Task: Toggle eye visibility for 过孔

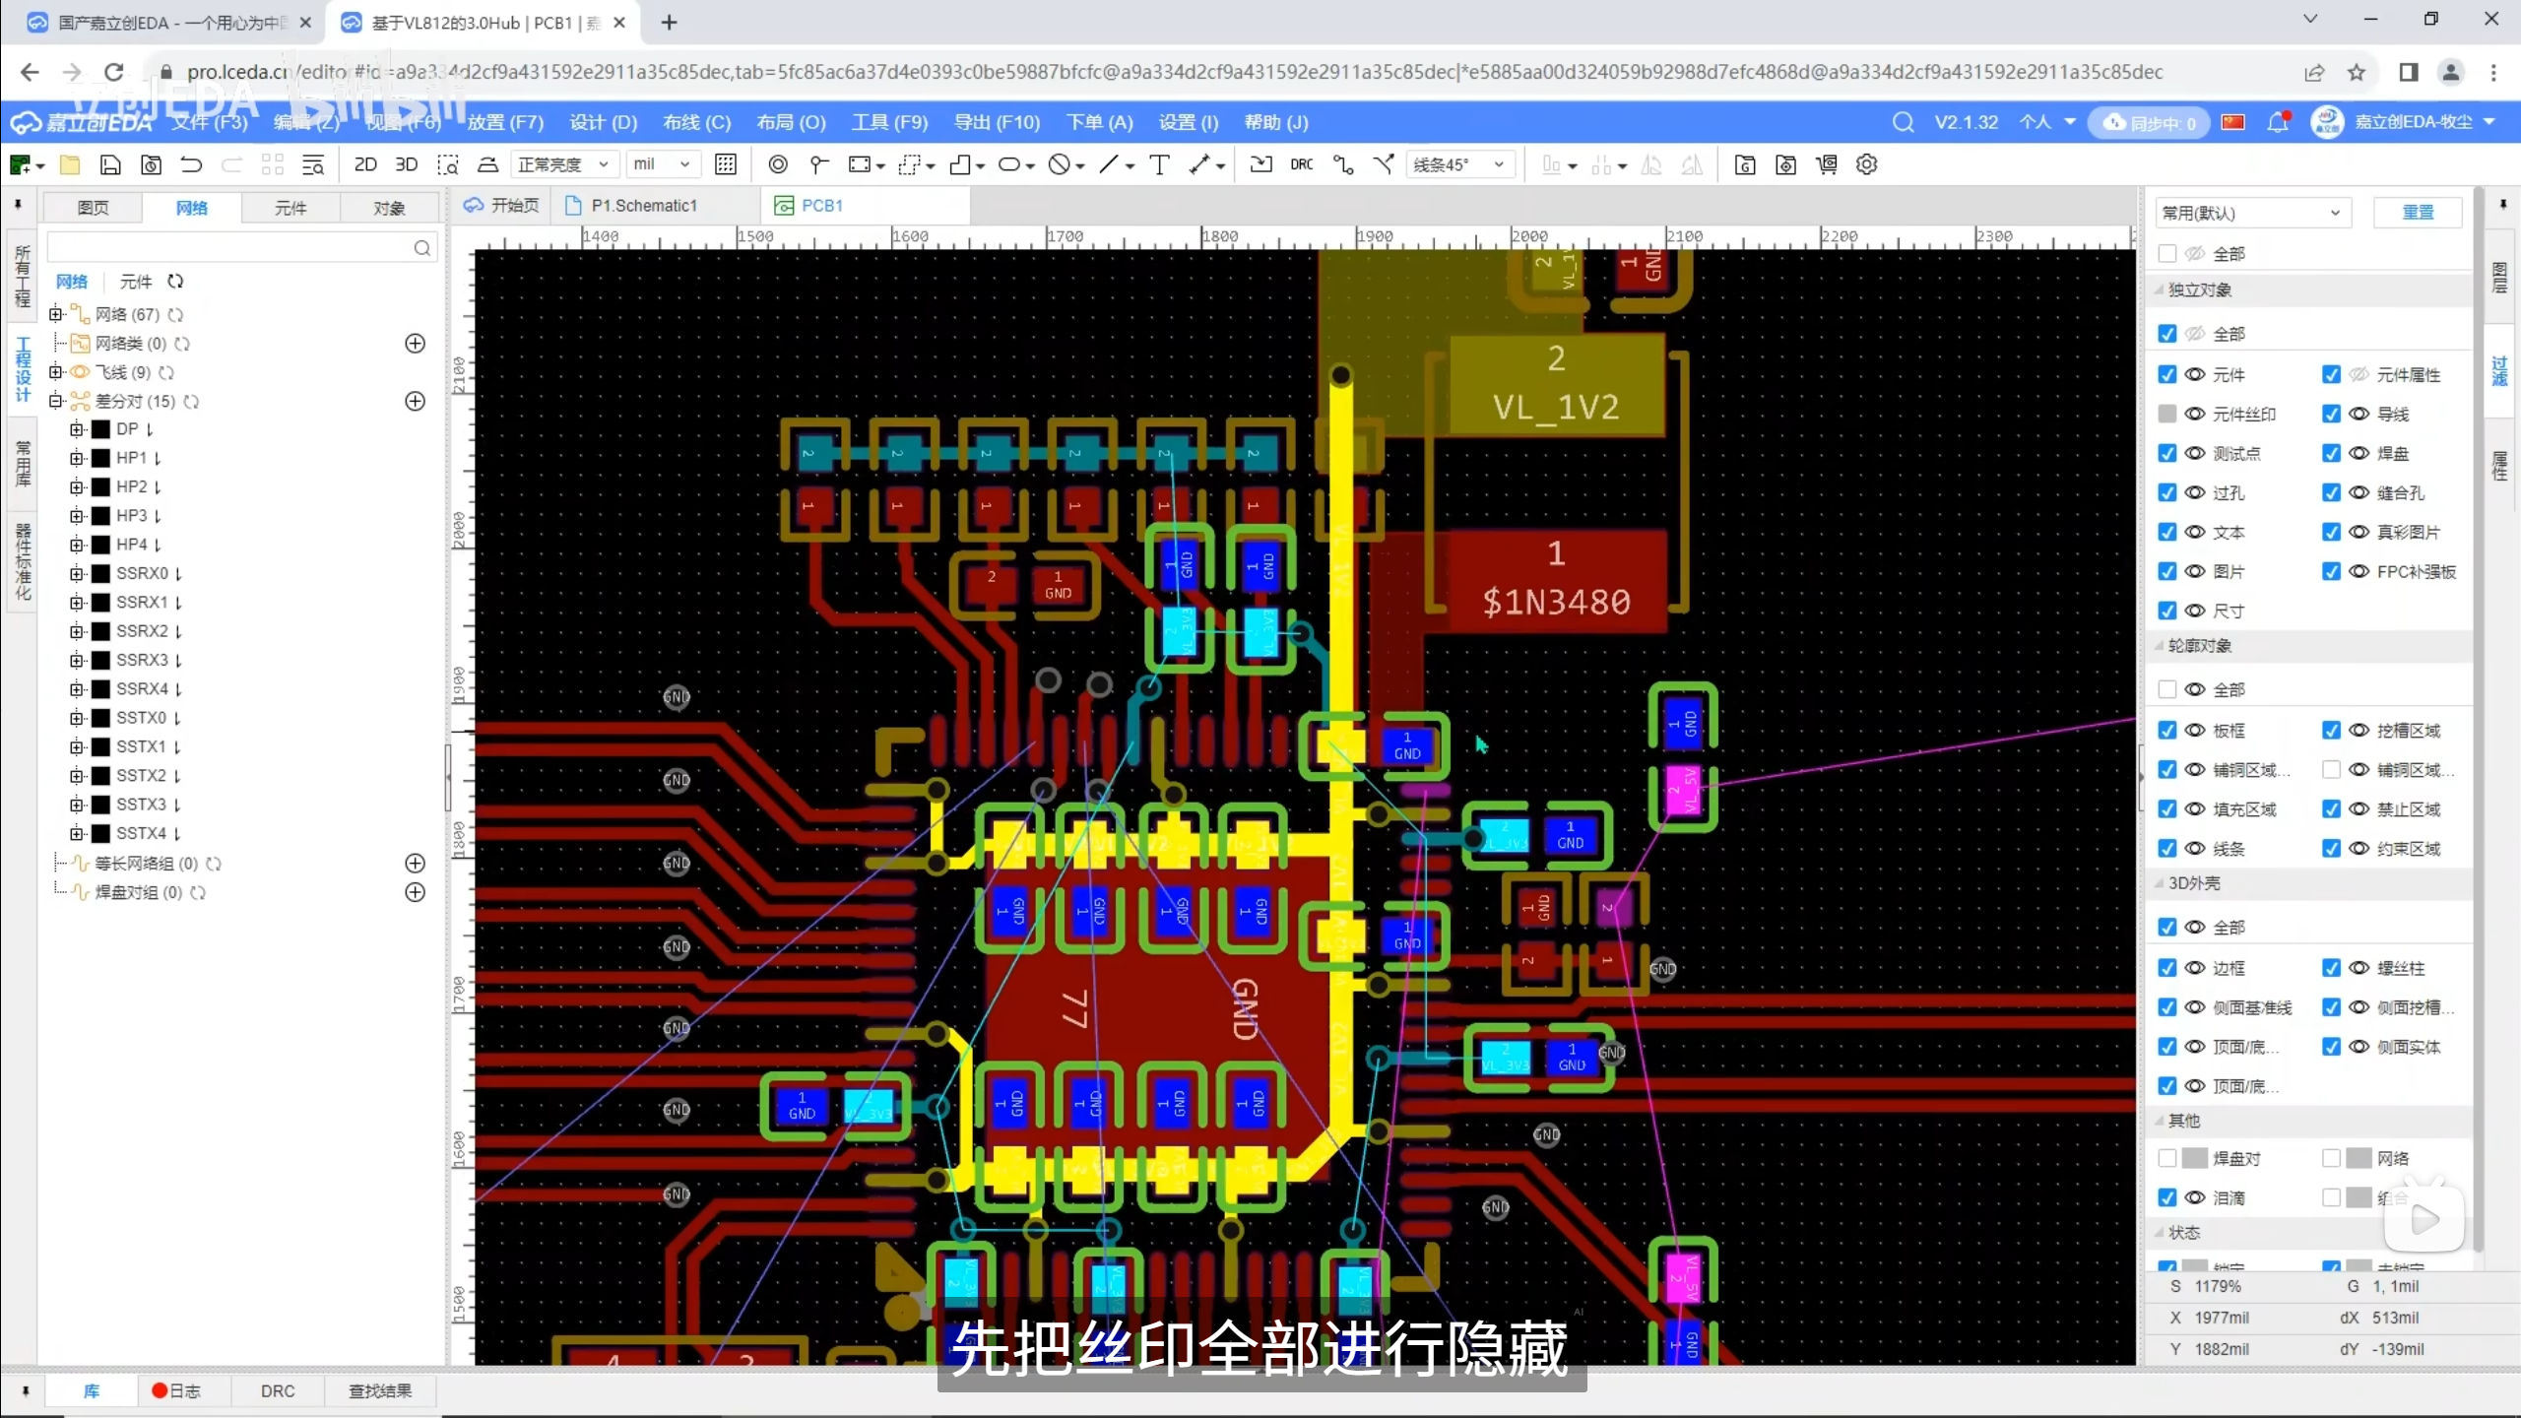Action: pyautogui.click(x=2194, y=492)
